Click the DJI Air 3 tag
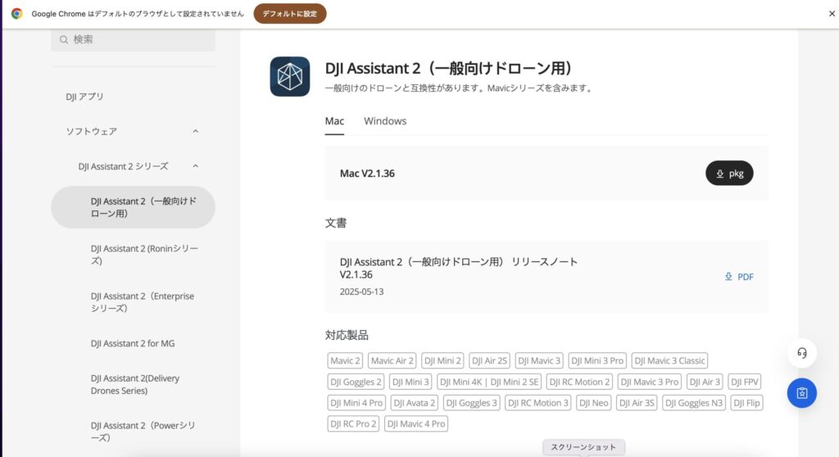The width and height of the screenshot is (839, 457). point(705,382)
